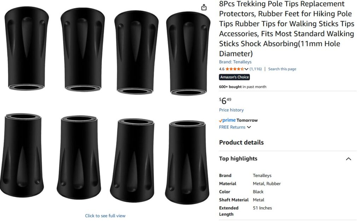The height and width of the screenshot is (221, 362).
Task: Open the Price history link
Action: (x=231, y=110)
